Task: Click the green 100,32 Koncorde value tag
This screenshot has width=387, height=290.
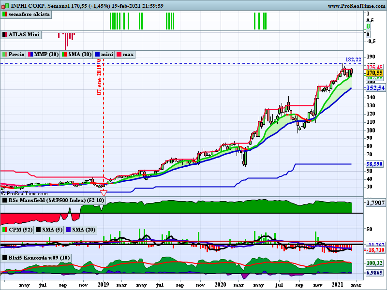Action: pyautogui.click(x=374, y=263)
